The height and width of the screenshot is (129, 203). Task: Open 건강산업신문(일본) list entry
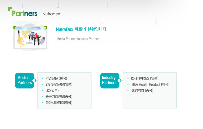coord(59,85)
